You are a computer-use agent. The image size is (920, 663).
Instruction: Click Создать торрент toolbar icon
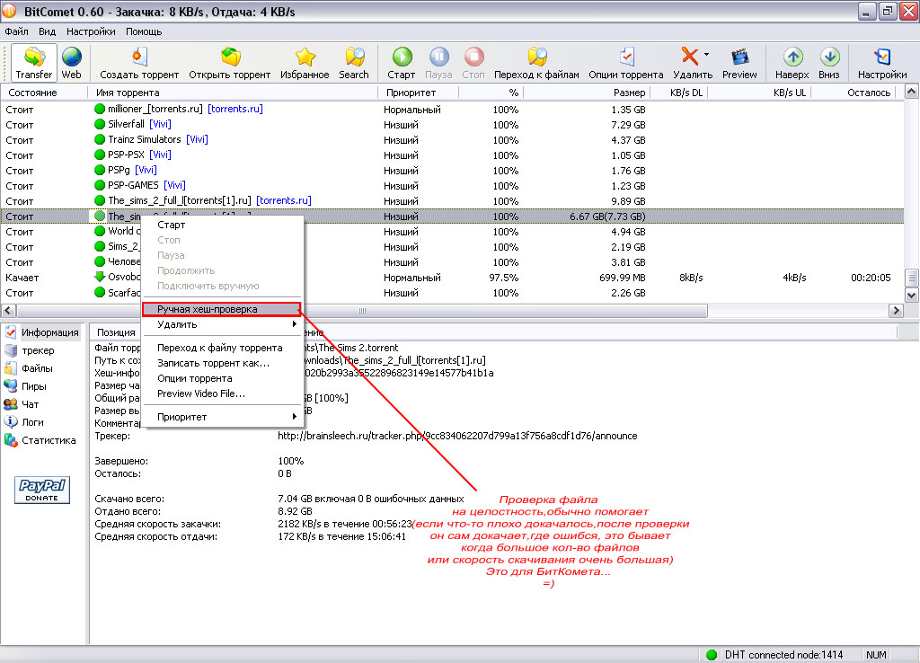139,62
